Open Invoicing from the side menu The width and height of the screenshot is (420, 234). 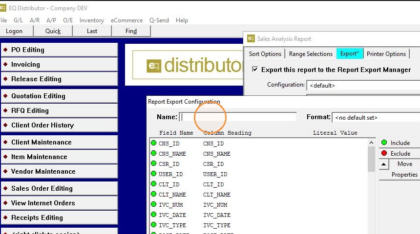tap(60, 65)
